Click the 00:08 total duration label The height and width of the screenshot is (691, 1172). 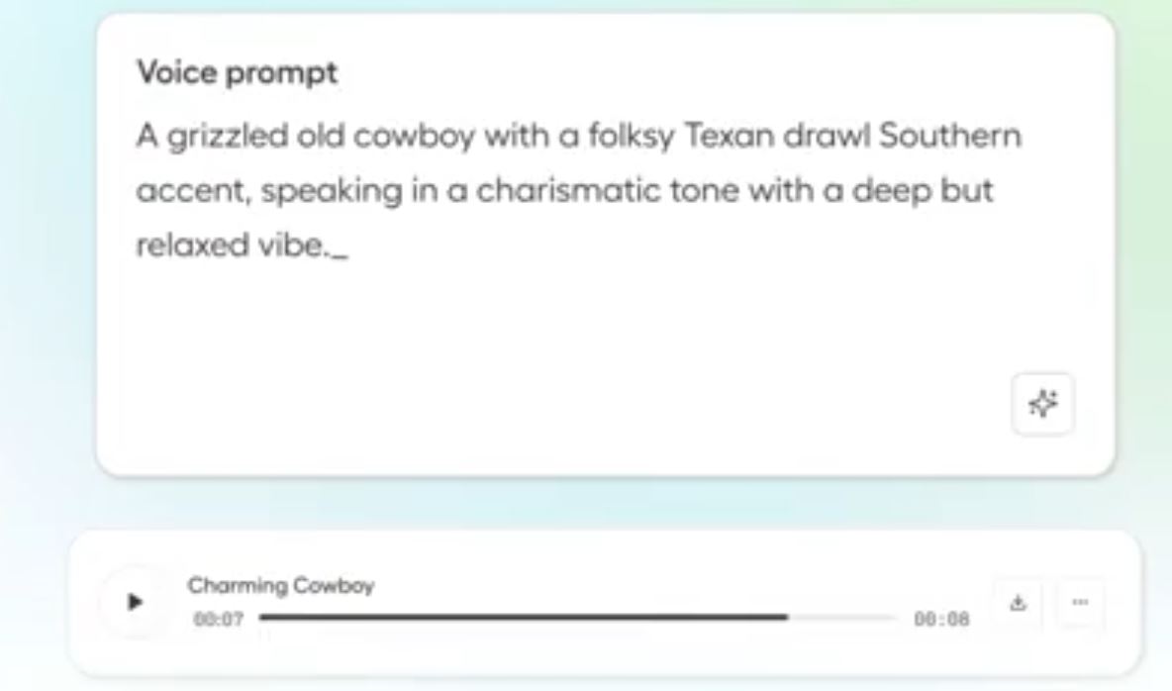941,619
